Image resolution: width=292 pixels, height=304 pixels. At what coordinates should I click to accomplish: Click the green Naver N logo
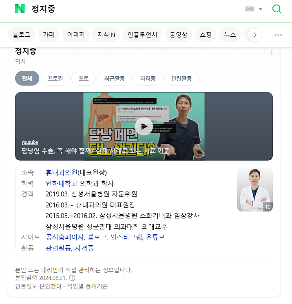tap(20, 9)
